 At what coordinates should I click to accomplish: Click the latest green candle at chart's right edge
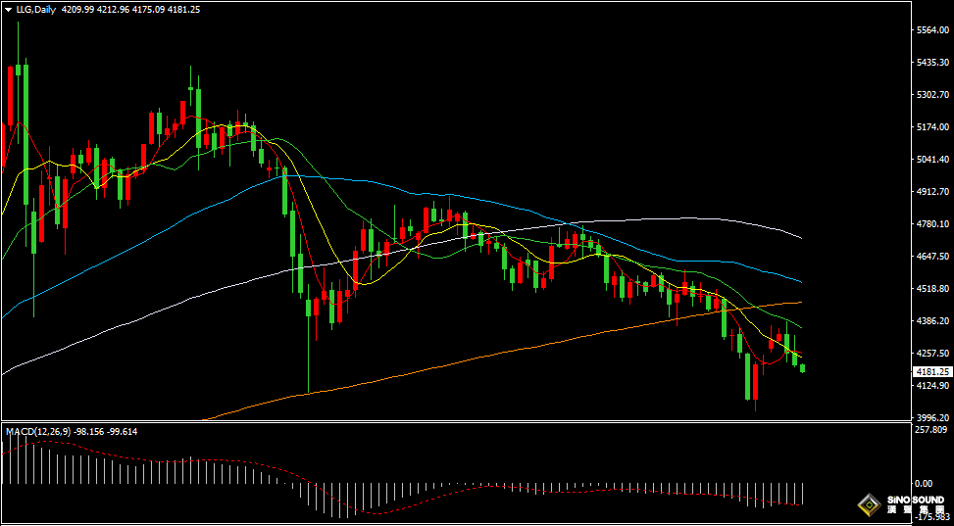pos(803,368)
